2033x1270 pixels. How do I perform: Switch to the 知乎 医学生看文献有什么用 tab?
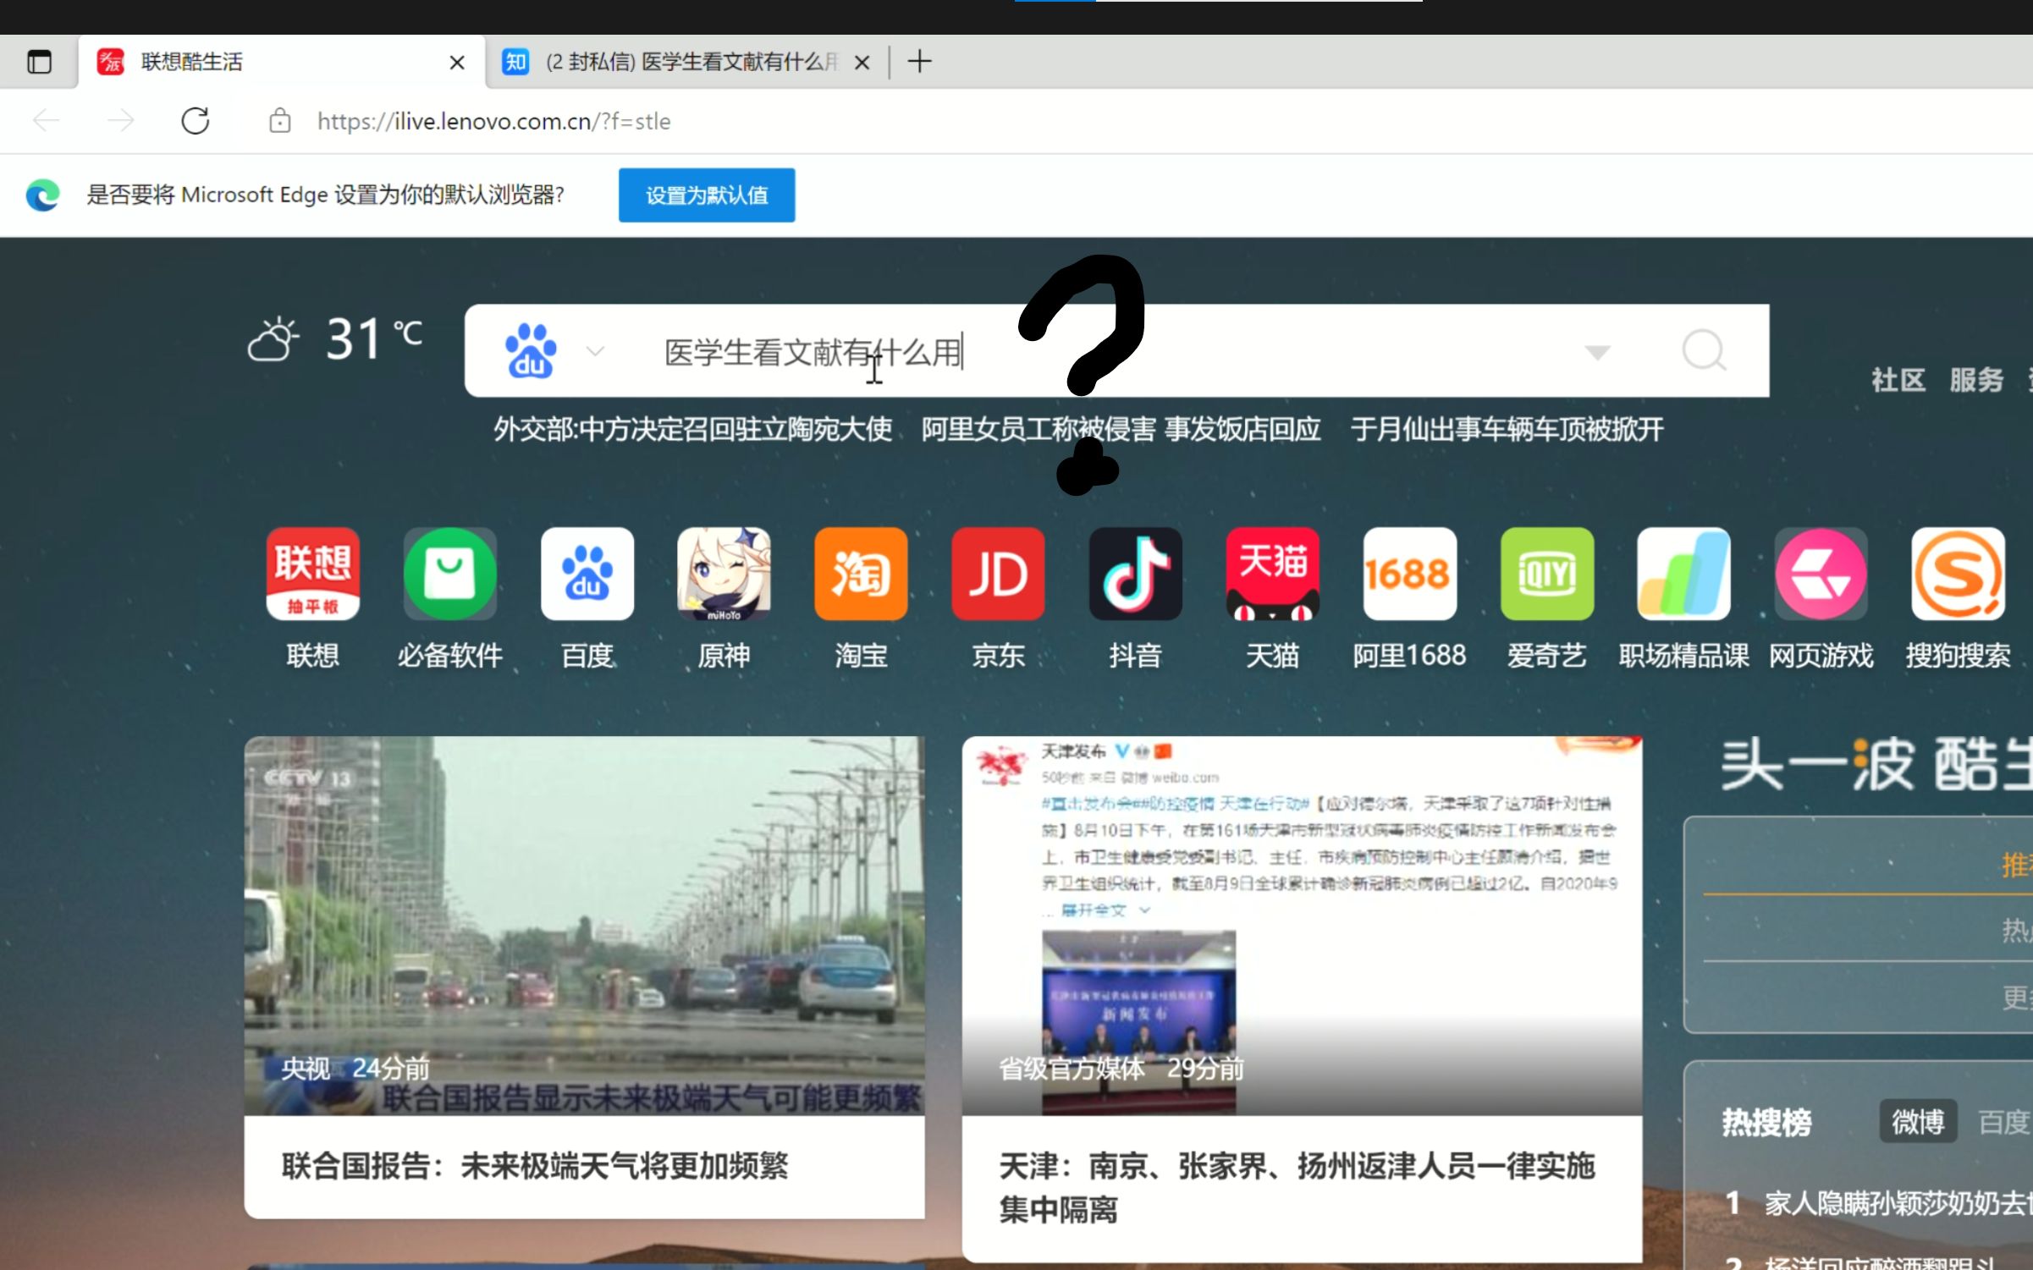(x=687, y=62)
